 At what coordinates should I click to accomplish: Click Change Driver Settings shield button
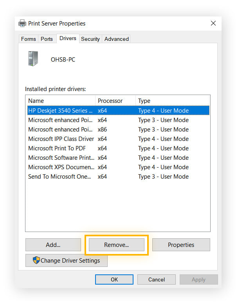[66, 261]
